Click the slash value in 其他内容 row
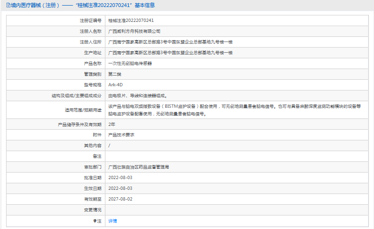This screenshot has width=374, height=229. (109, 146)
